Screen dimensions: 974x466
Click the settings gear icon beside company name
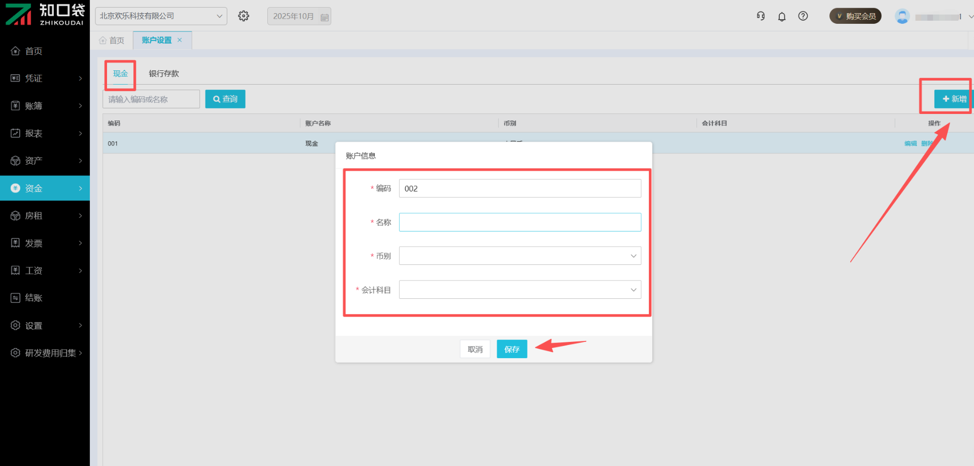(243, 16)
